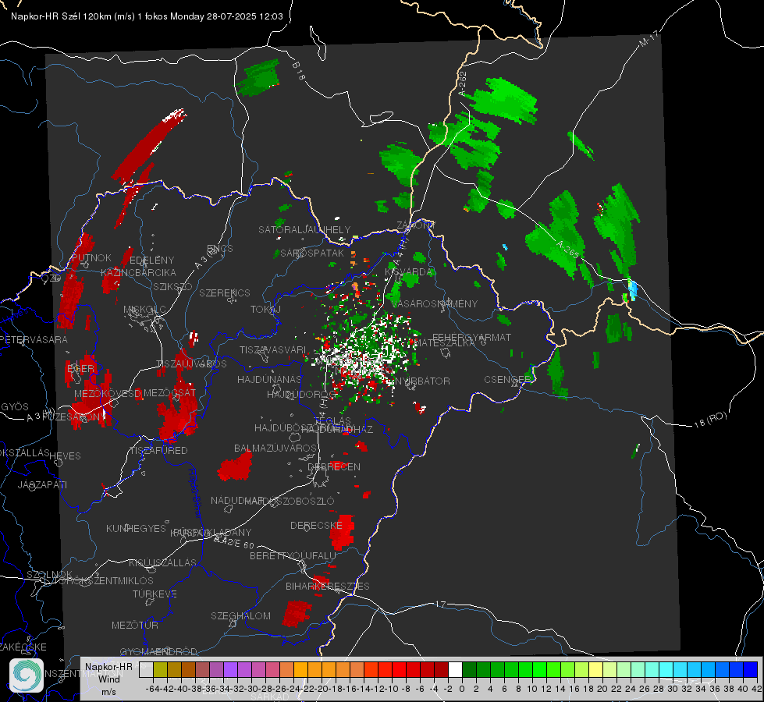Click the HAJDÚNÁNÁS label
This screenshot has height=702, width=764.
(x=269, y=379)
